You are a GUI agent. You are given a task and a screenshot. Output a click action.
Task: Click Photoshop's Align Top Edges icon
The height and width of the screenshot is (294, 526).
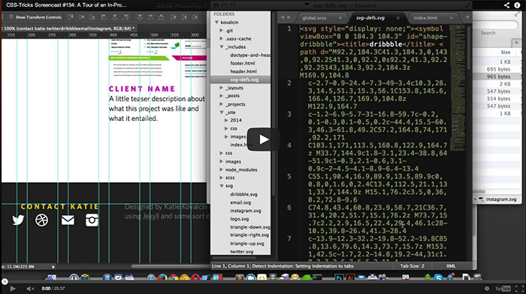71,17
